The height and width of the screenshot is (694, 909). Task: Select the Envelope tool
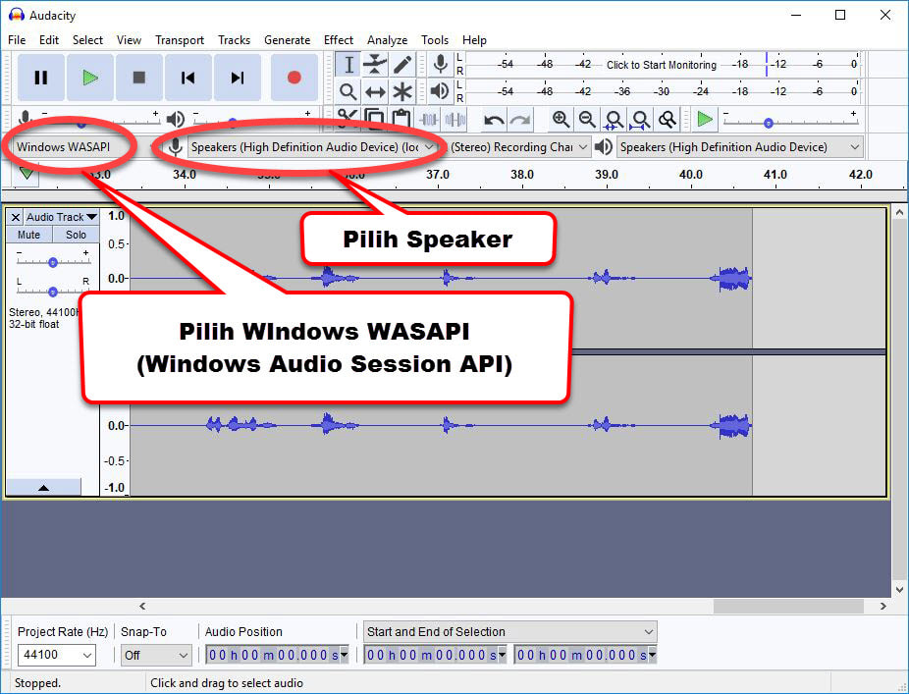click(x=375, y=65)
